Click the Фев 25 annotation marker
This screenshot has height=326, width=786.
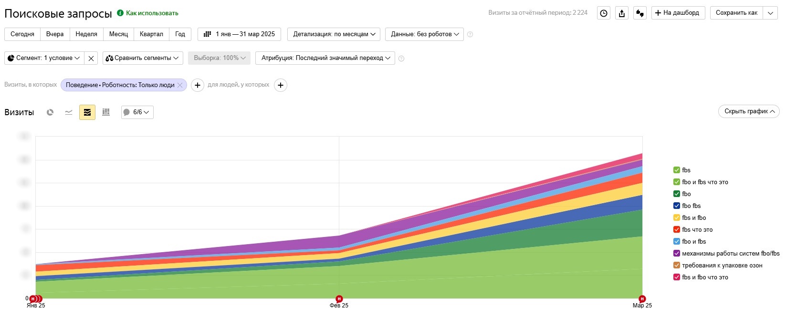pyautogui.click(x=339, y=299)
